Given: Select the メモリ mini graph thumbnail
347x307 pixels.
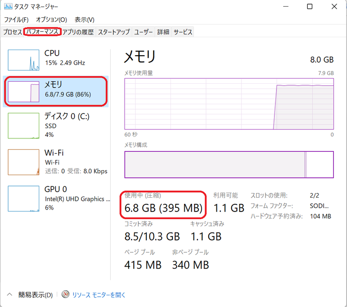Looking at the screenshot, I should pyautogui.click(x=23, y=91).
